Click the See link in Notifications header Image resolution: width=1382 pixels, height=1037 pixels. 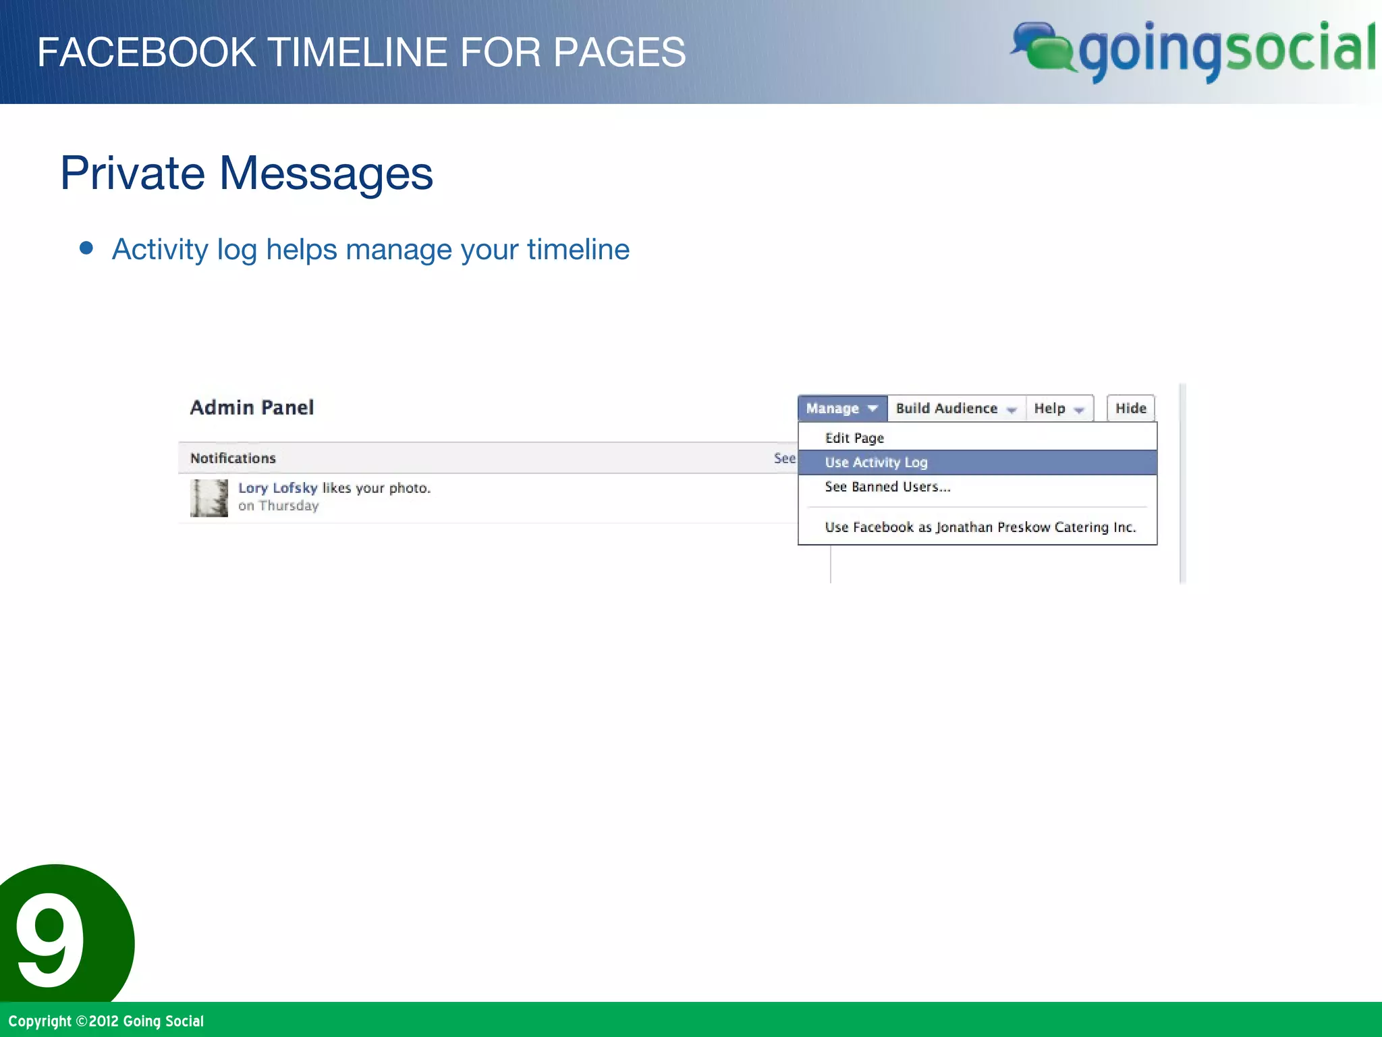click(x=785, y=458)
